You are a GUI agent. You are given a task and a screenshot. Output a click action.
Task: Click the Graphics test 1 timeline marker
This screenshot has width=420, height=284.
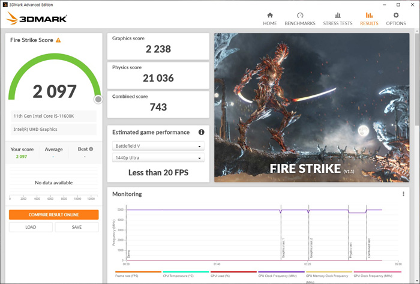283,248
